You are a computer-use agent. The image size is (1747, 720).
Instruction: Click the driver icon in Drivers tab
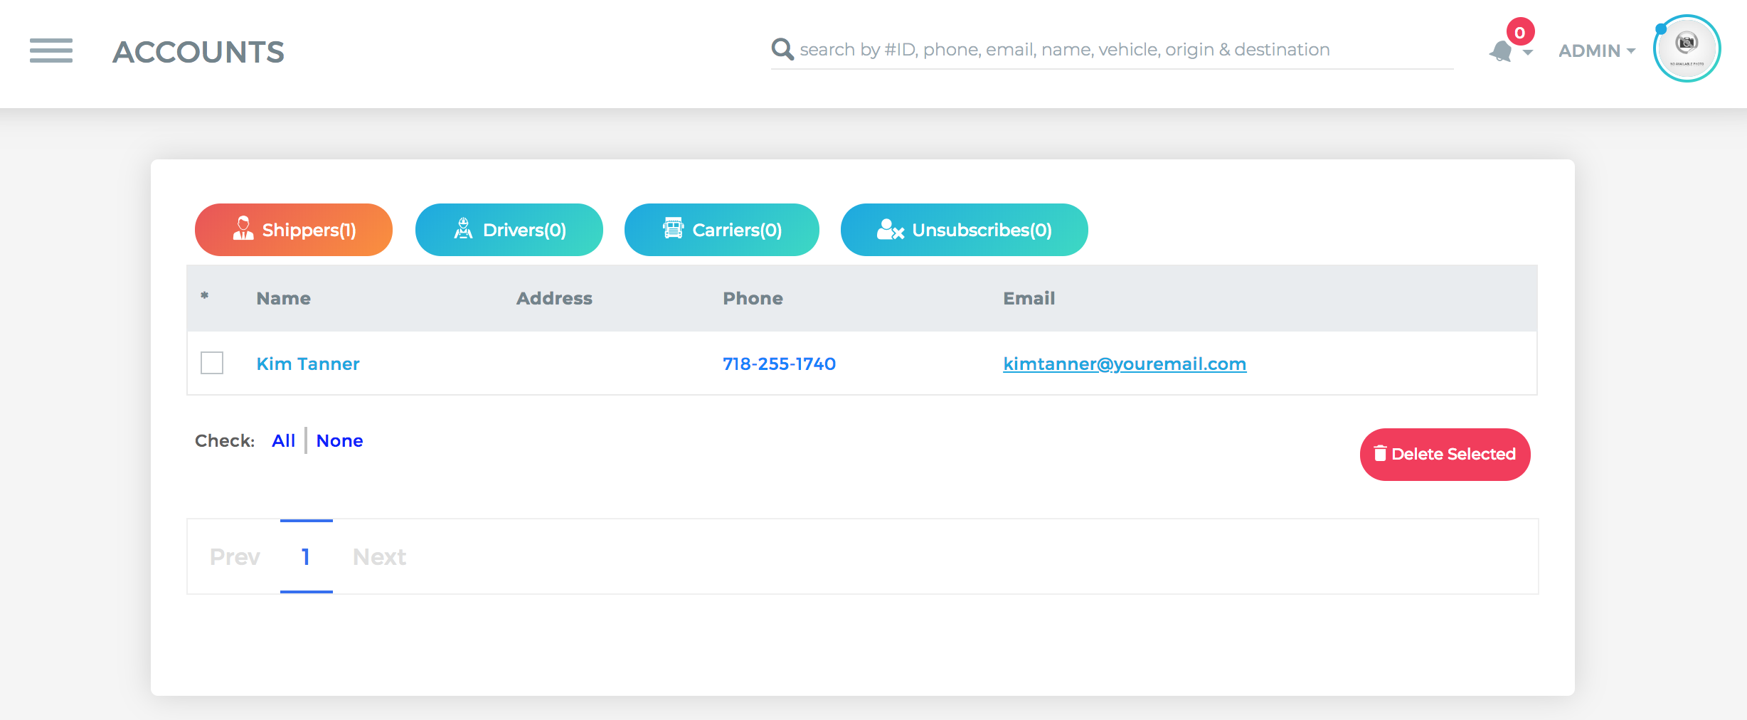pos(463,228)
